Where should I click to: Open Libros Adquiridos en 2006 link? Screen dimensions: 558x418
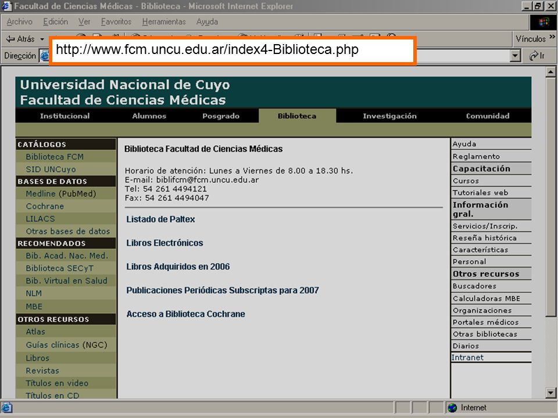coord(178,266)
